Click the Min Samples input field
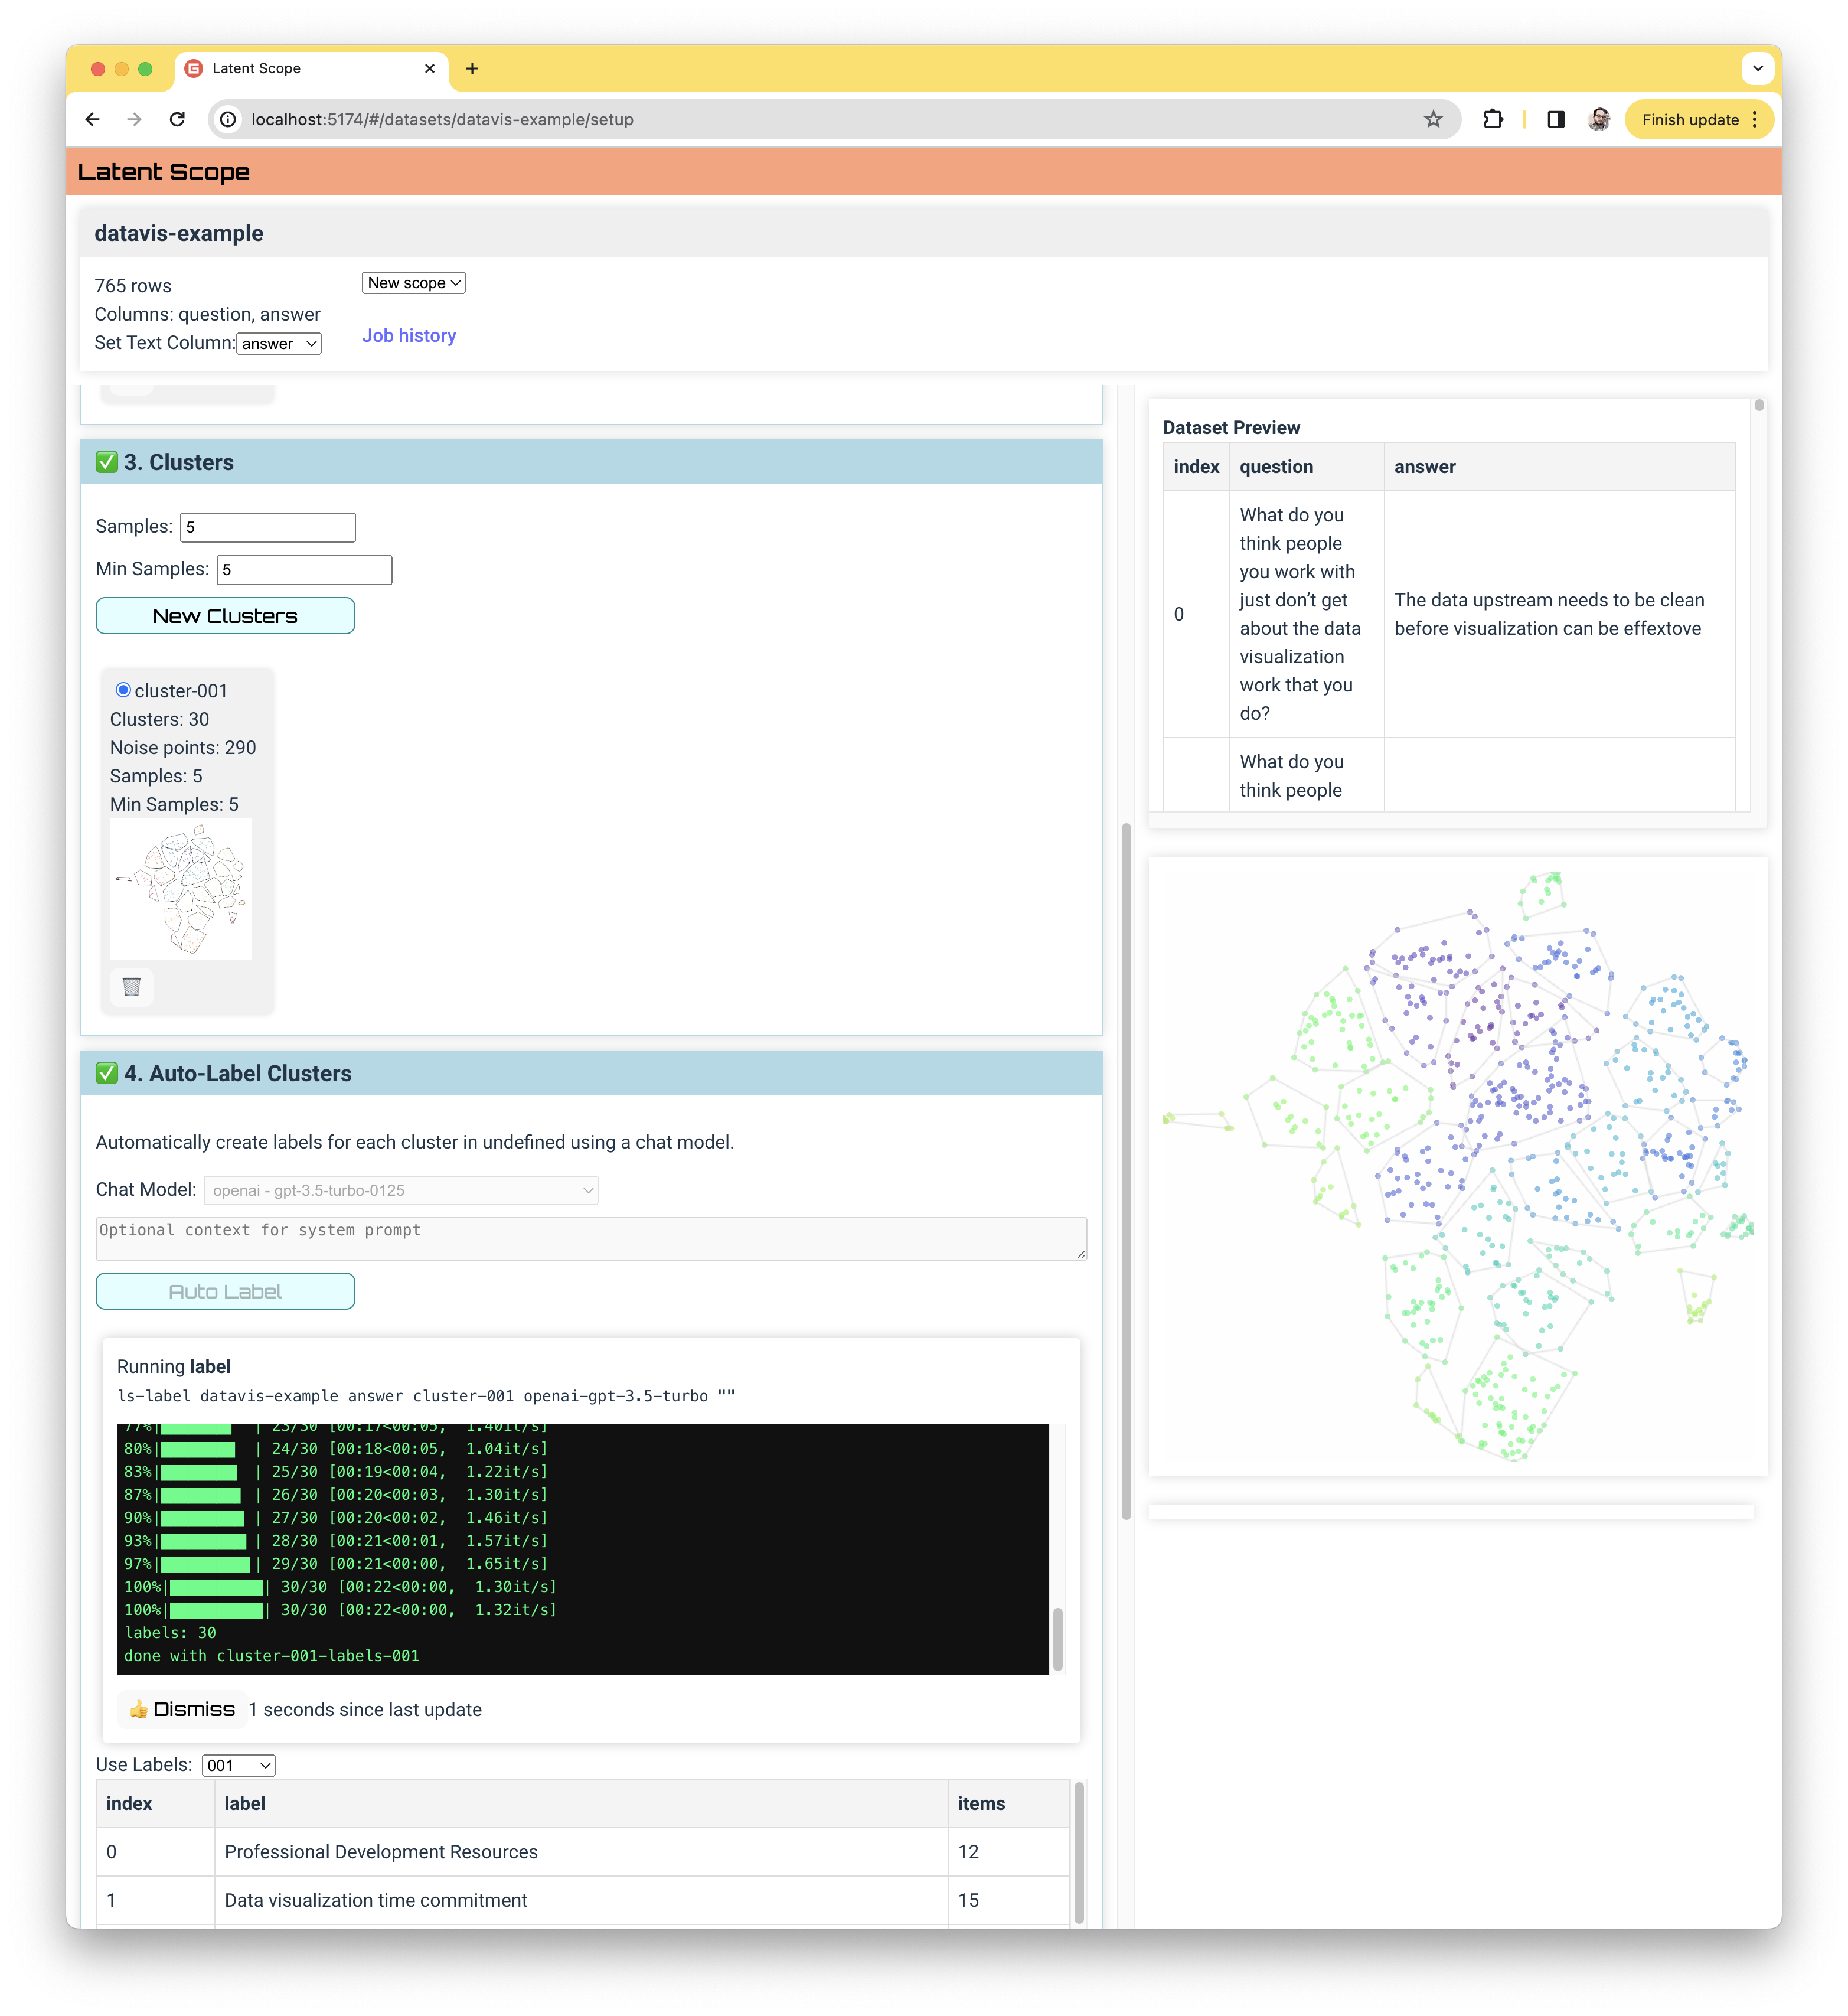This screenshot has height=2016, width=1848. 304,569
